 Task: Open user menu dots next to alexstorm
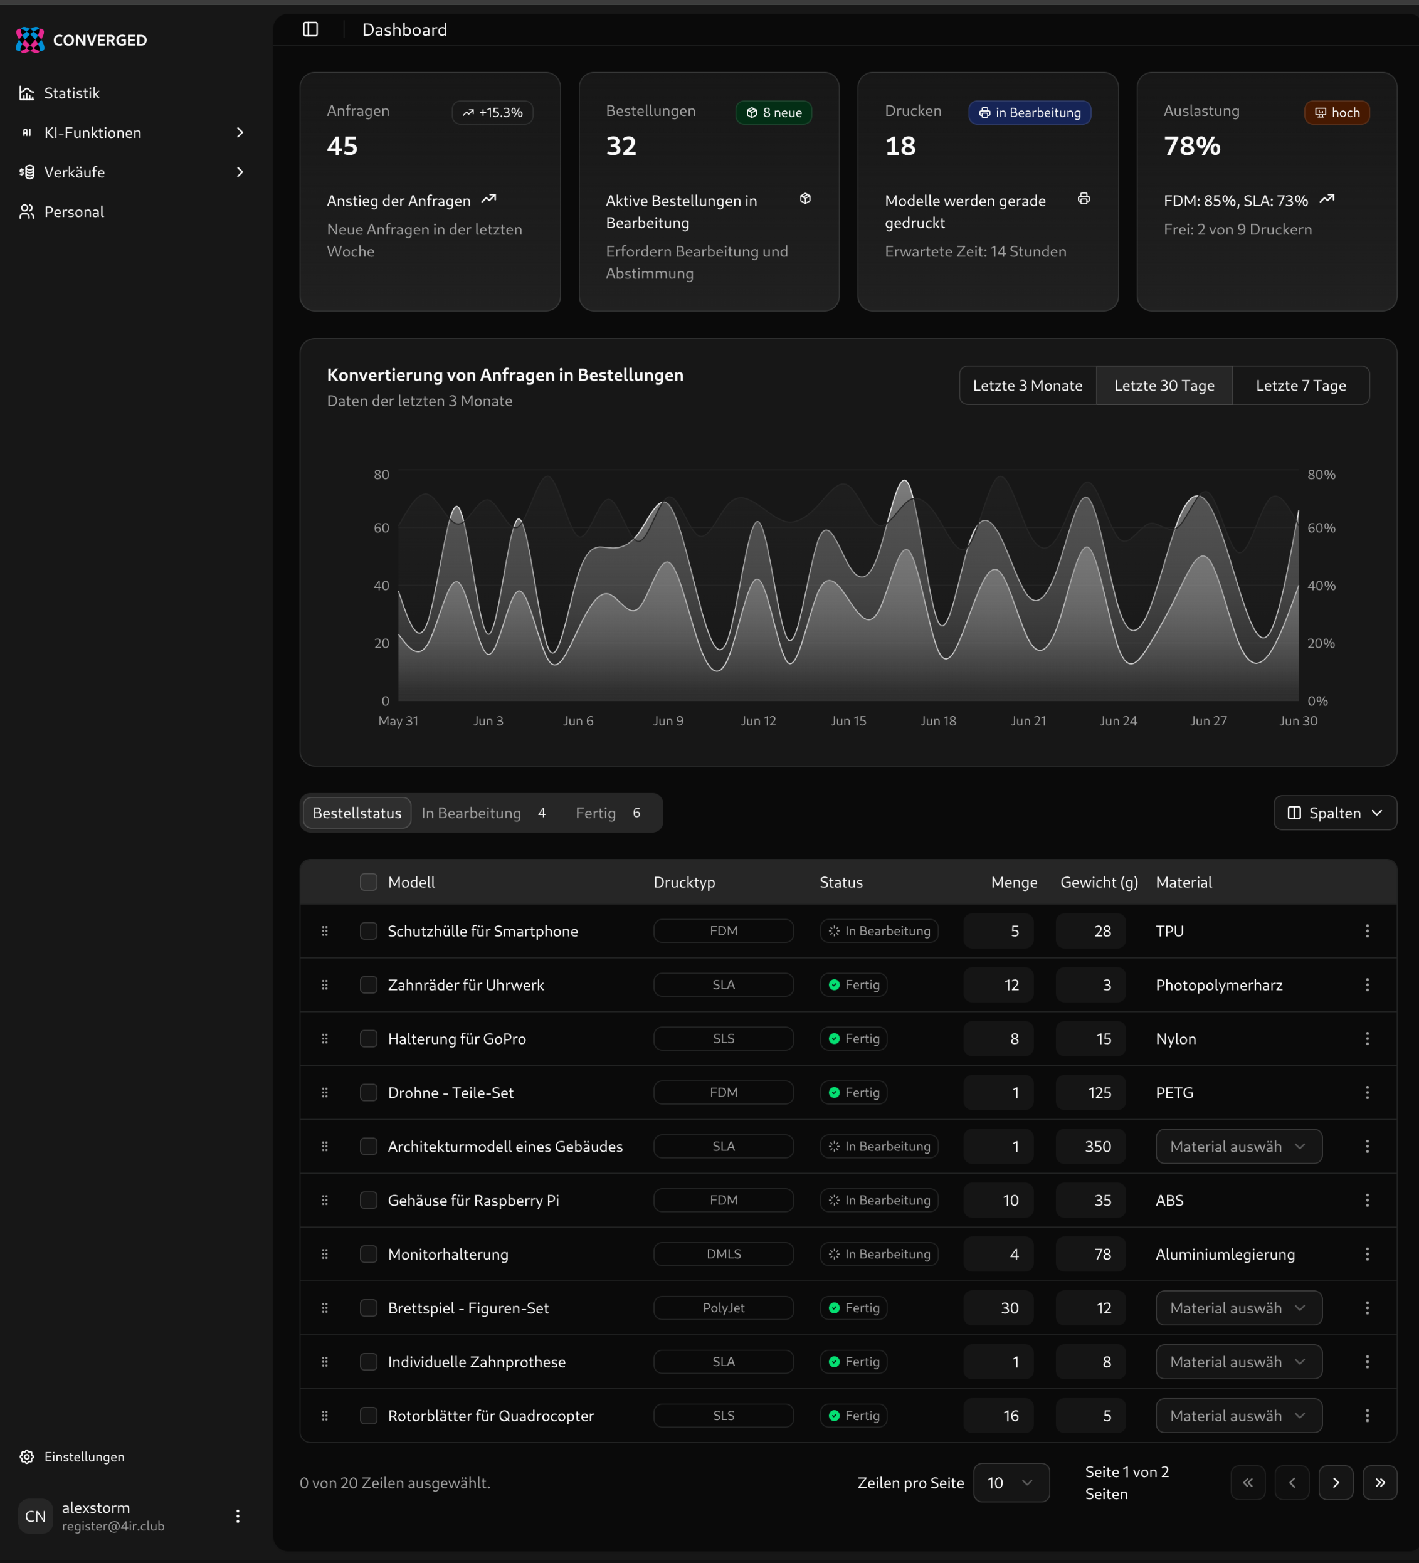[237, 1516]
